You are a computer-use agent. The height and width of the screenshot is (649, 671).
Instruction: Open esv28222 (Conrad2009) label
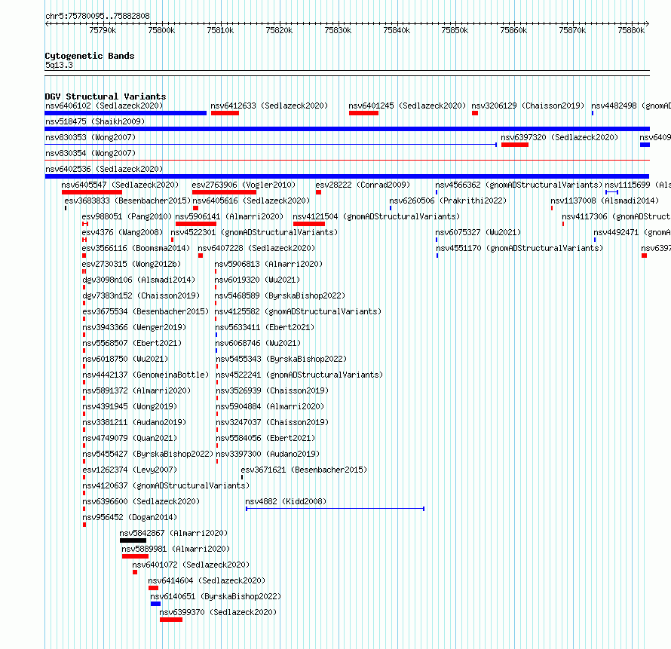[363, 185]
